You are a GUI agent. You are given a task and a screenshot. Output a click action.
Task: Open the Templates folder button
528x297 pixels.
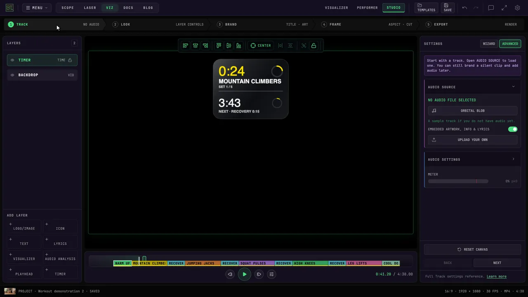426,8
